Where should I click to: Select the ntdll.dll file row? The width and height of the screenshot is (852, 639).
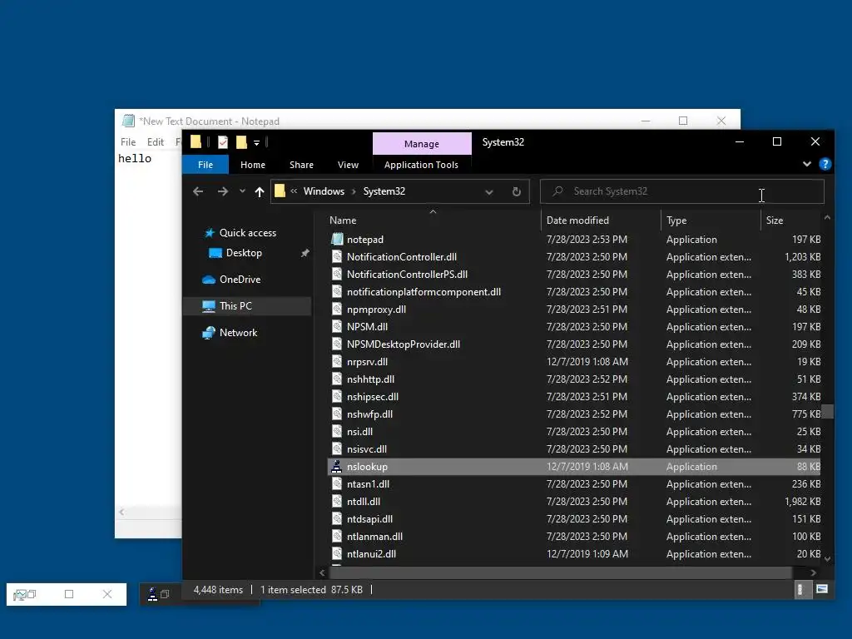pos(574,502)
